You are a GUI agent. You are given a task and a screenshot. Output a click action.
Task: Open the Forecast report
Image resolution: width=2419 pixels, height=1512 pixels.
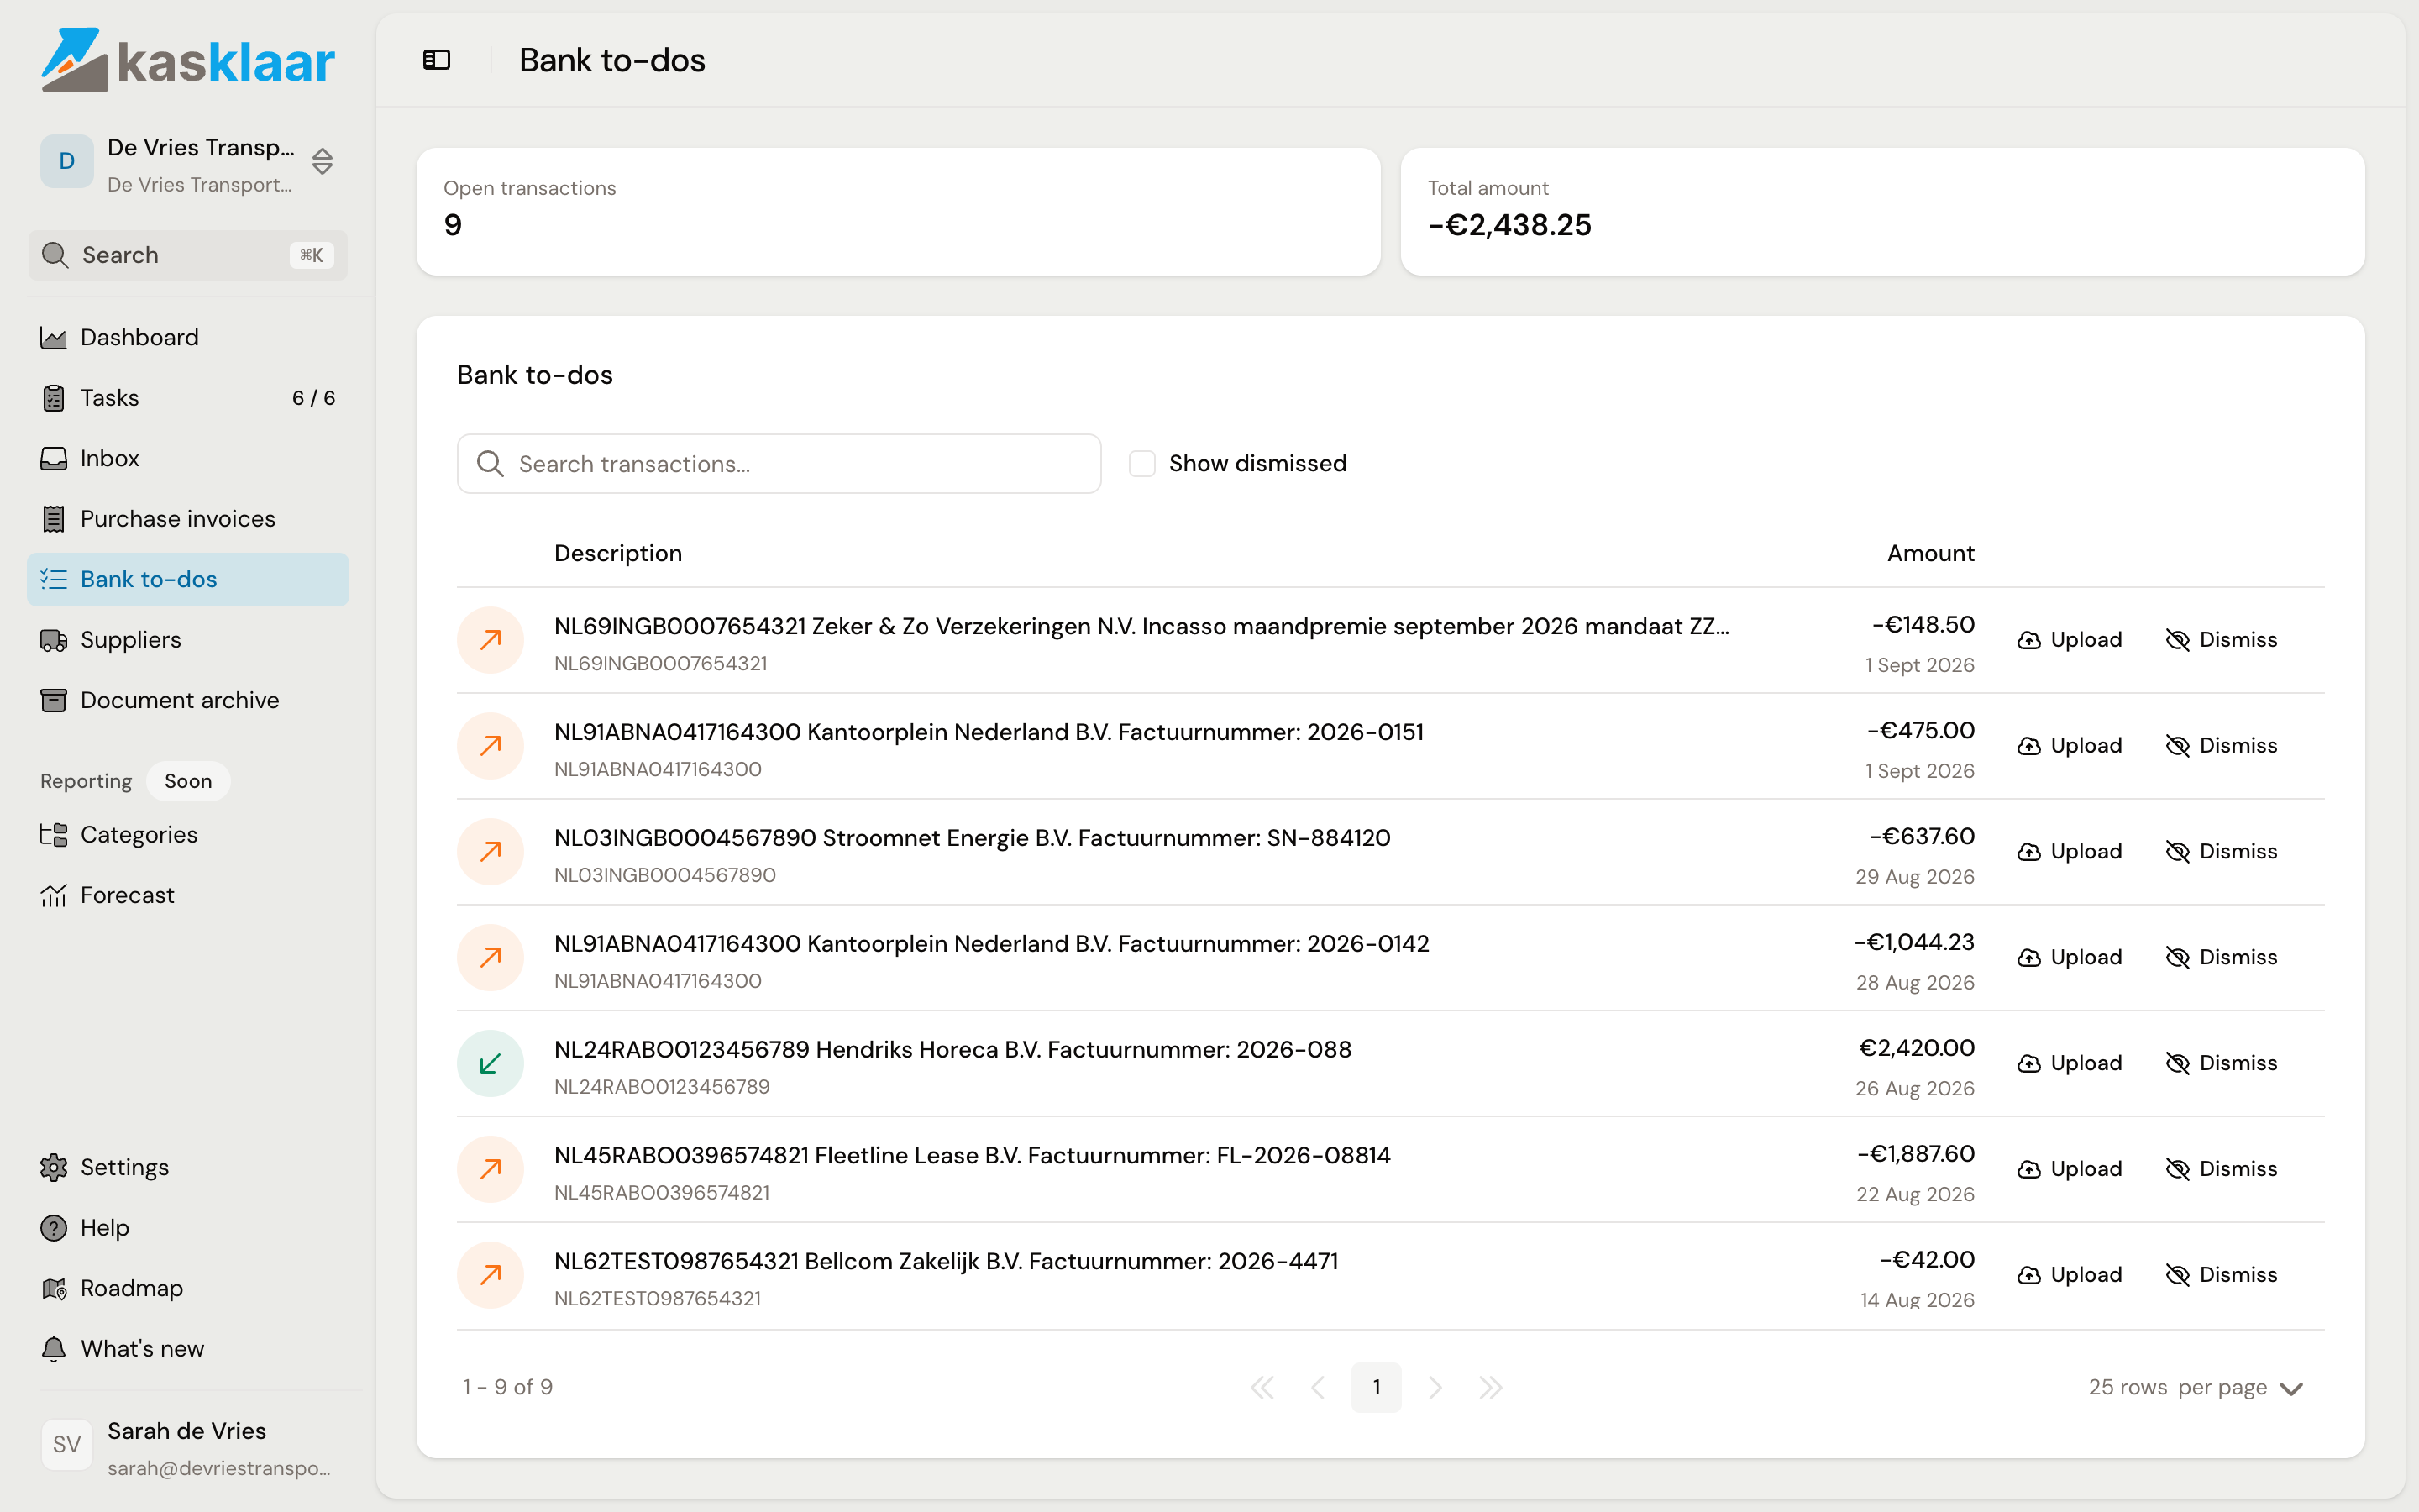pyautogui.click(x=188, y=895)
